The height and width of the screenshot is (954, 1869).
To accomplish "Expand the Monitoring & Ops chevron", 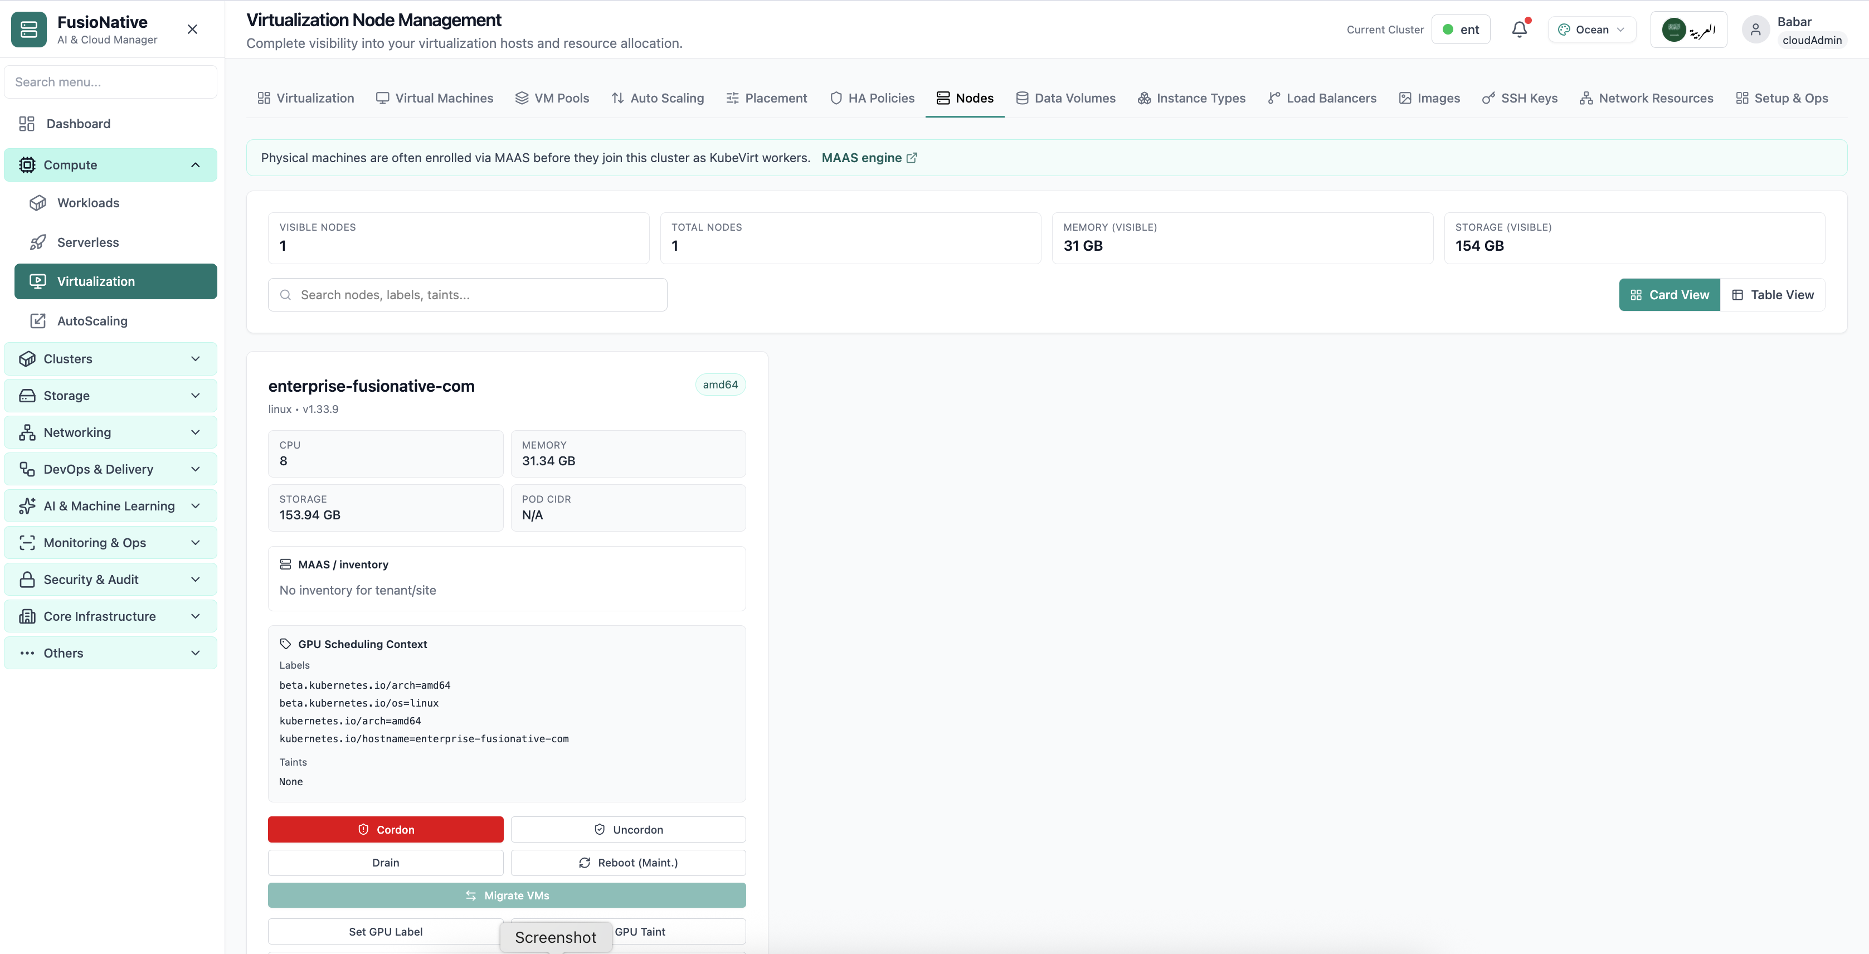I will [195, 543].
